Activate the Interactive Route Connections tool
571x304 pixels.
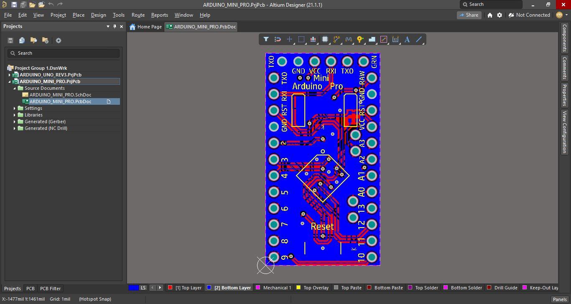336,39
